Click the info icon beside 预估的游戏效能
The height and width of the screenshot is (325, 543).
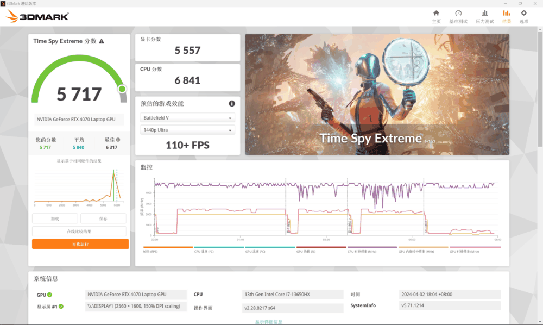[x=232, y=103]
